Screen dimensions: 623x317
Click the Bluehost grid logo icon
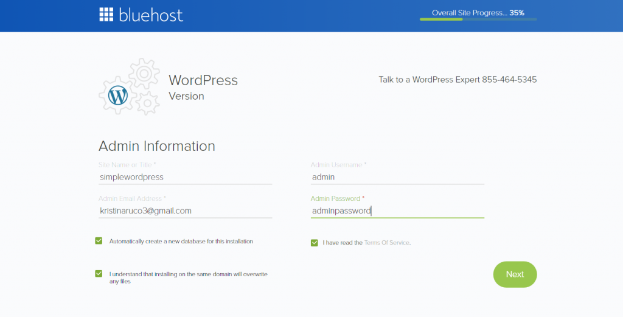point(106,15)
